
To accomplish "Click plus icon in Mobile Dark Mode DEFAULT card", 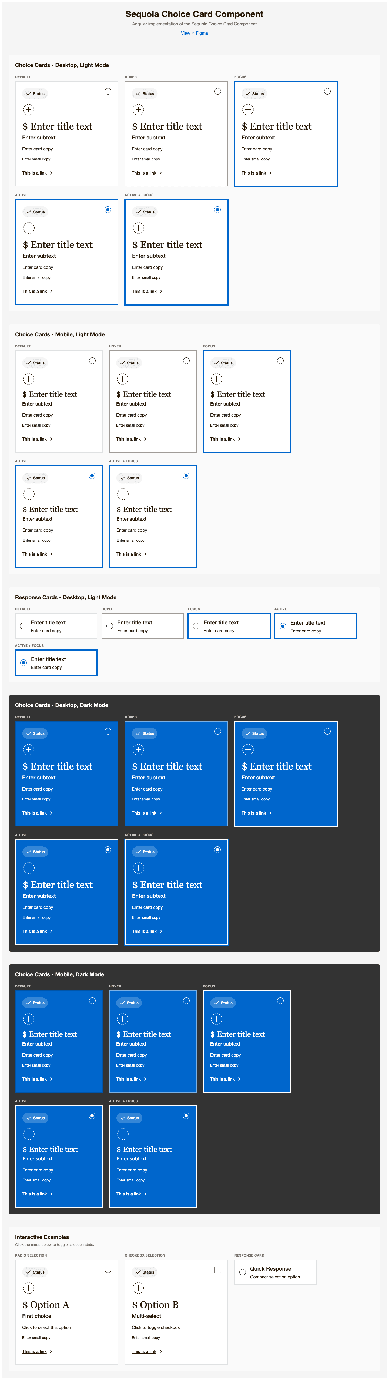I will click(x=28, y=1019).
